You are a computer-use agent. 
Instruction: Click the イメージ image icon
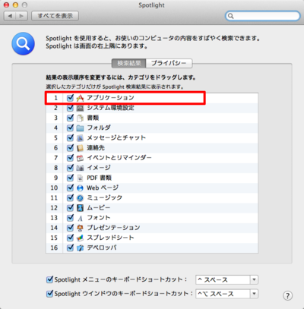[80, 168]
